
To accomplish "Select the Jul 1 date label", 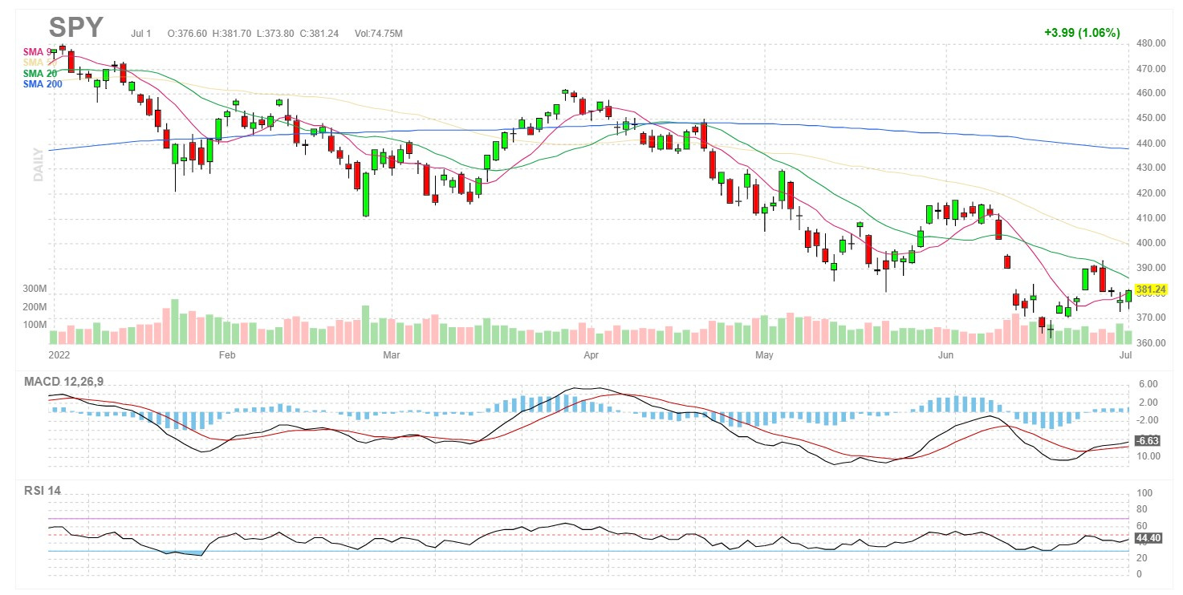I will click(x=141, y=34).
